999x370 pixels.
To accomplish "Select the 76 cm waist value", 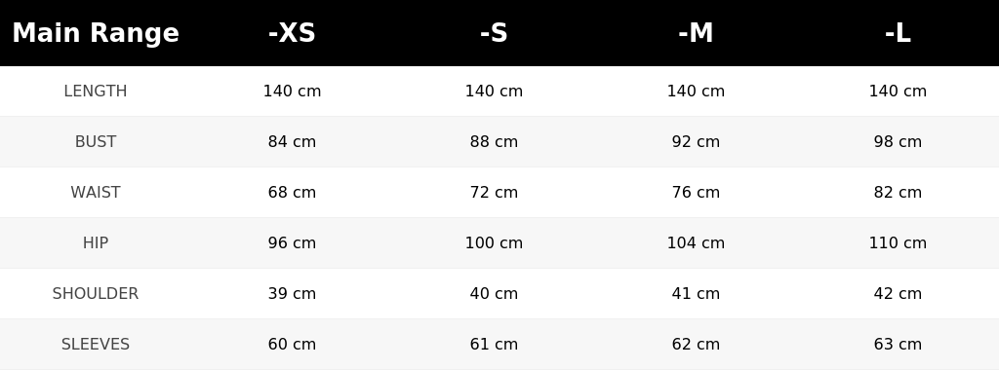I will click(696, 192).
